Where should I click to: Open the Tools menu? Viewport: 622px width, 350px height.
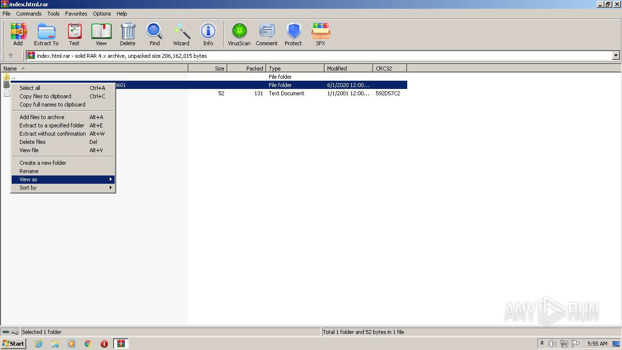click(x=53, y=14)
